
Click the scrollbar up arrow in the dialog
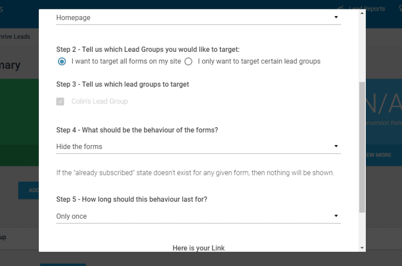[362, 13]
